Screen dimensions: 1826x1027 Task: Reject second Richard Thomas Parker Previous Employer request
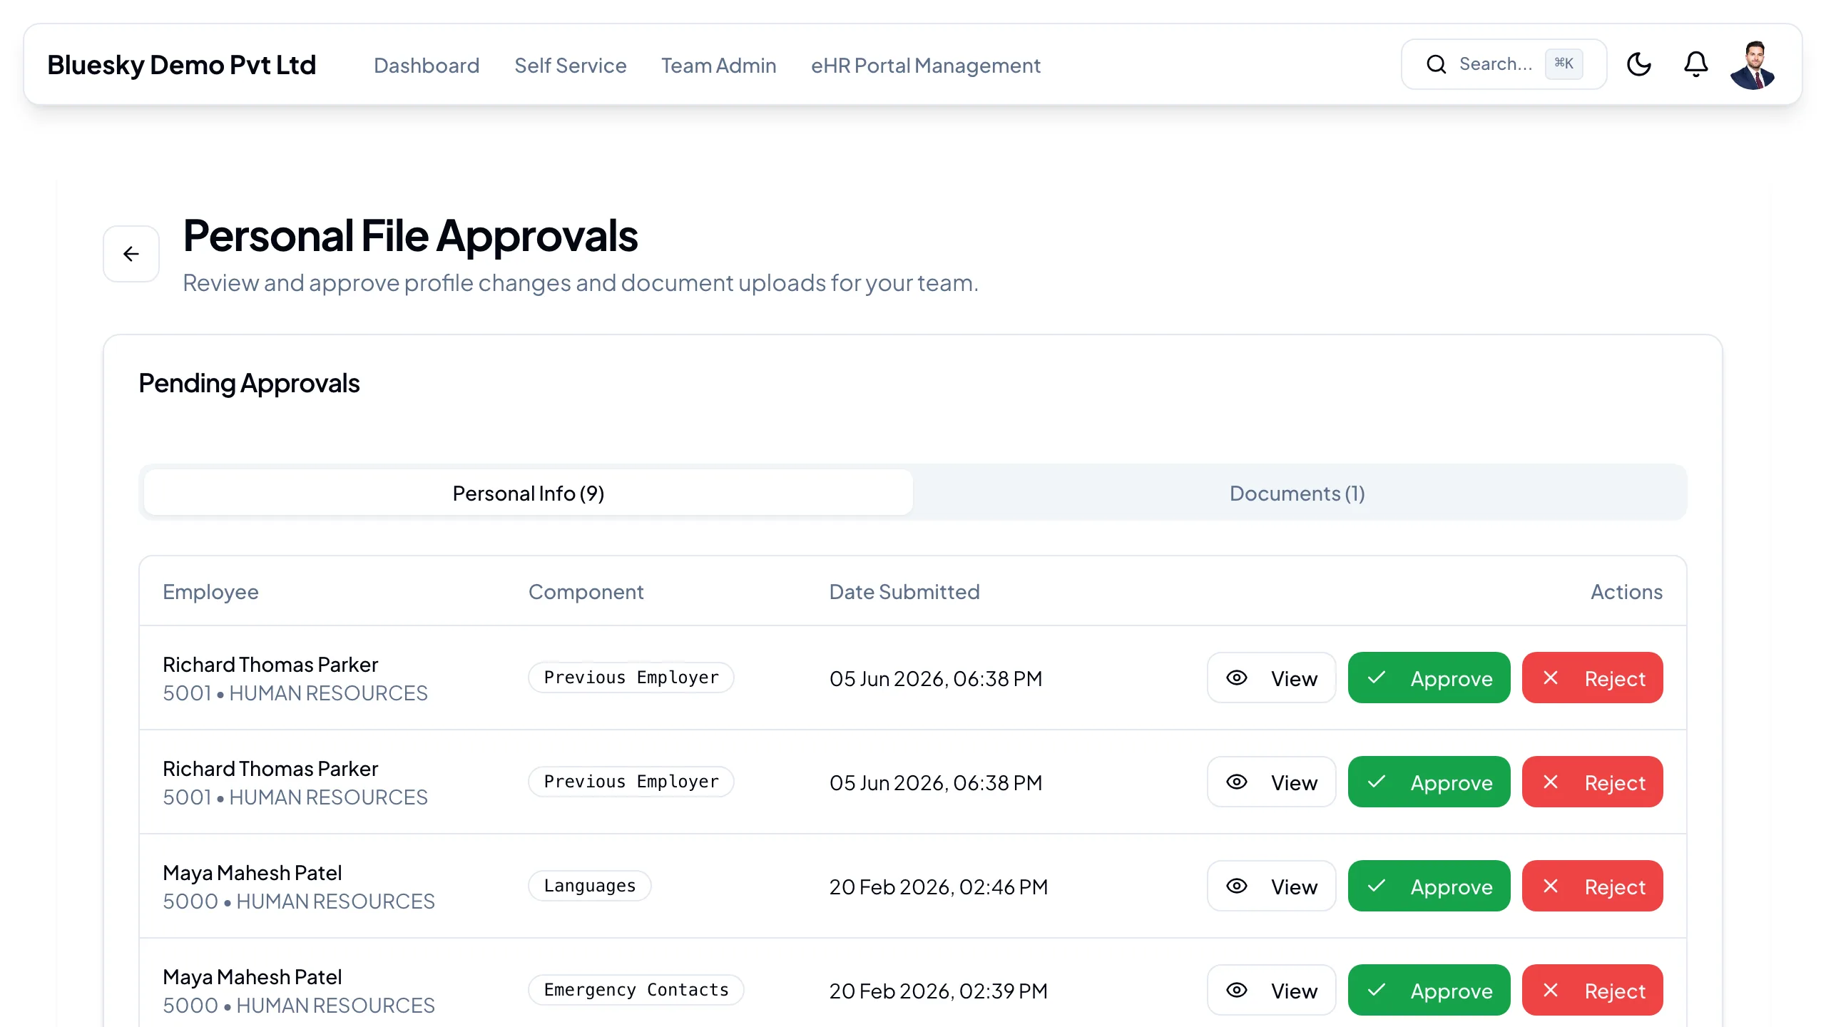pos(1592,782)
